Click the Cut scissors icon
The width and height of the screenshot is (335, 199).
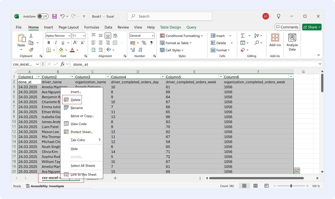pos(31,36)
